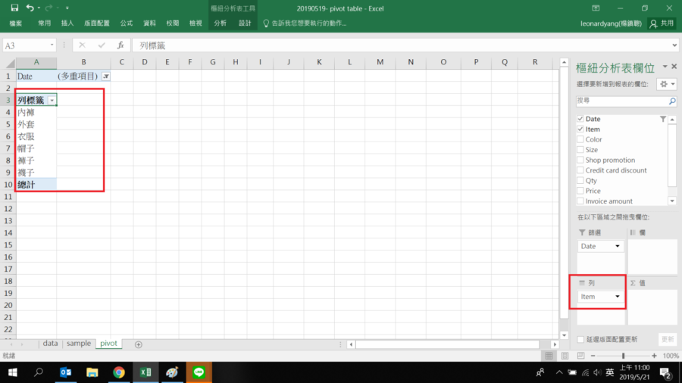Screen dimensions: 682x383
Task: Check the Color field checkbox
Action: (580, 139)
